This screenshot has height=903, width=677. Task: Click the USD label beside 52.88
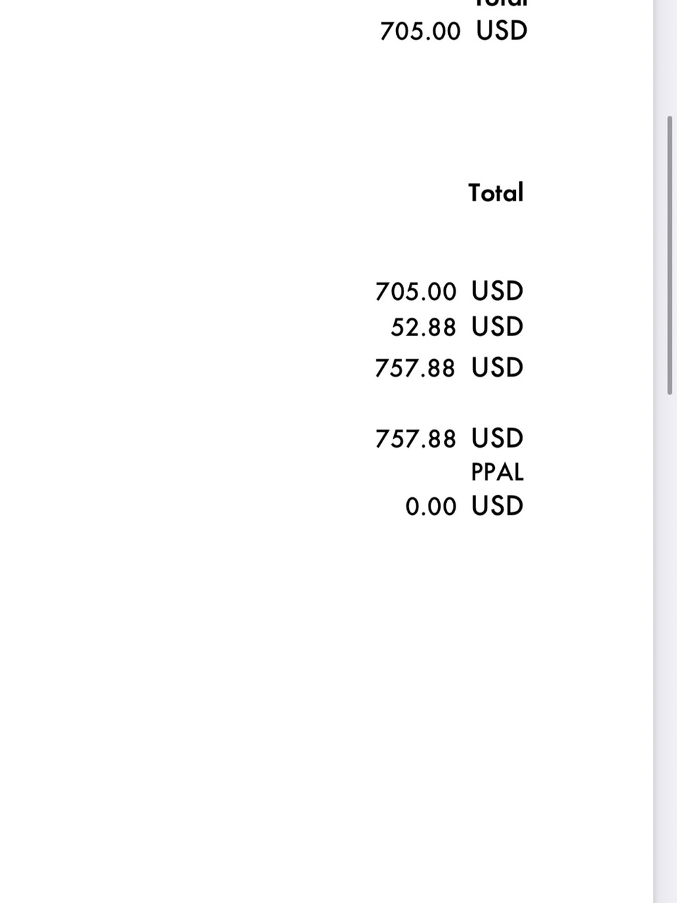click(498, 327)
